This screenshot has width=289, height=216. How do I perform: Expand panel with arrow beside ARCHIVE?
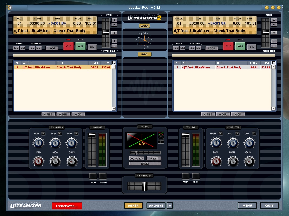tap(170, 205)
